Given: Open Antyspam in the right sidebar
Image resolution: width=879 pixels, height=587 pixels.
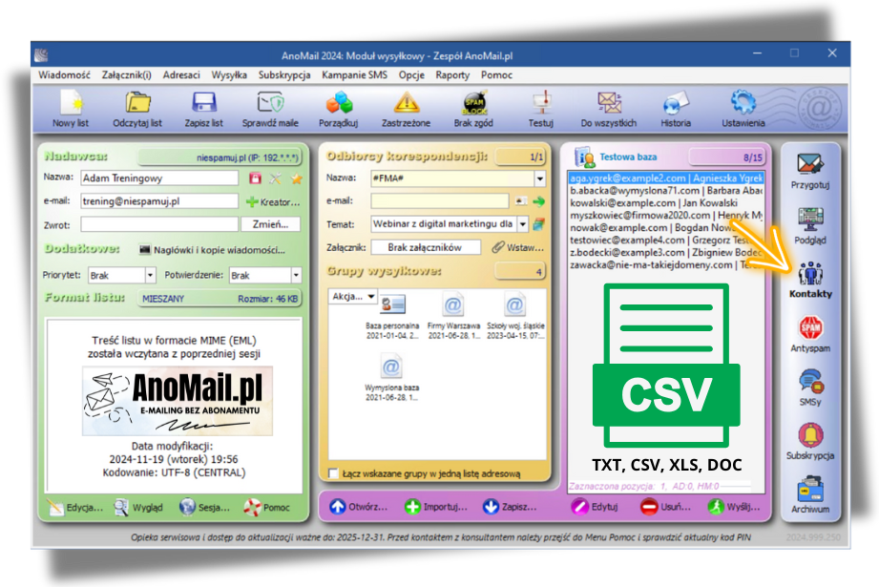Looking at the screenshot, I should click(810, 334).
